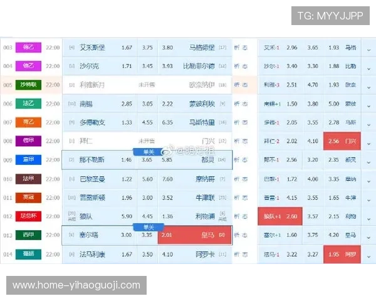Open 态 status for match 014 法马利康
Image resolution: width=376 pixels, height=301 pixels.
point(244,254)
